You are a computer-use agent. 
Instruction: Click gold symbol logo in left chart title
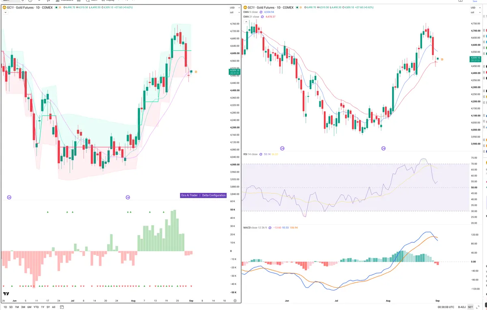(4, 7)
